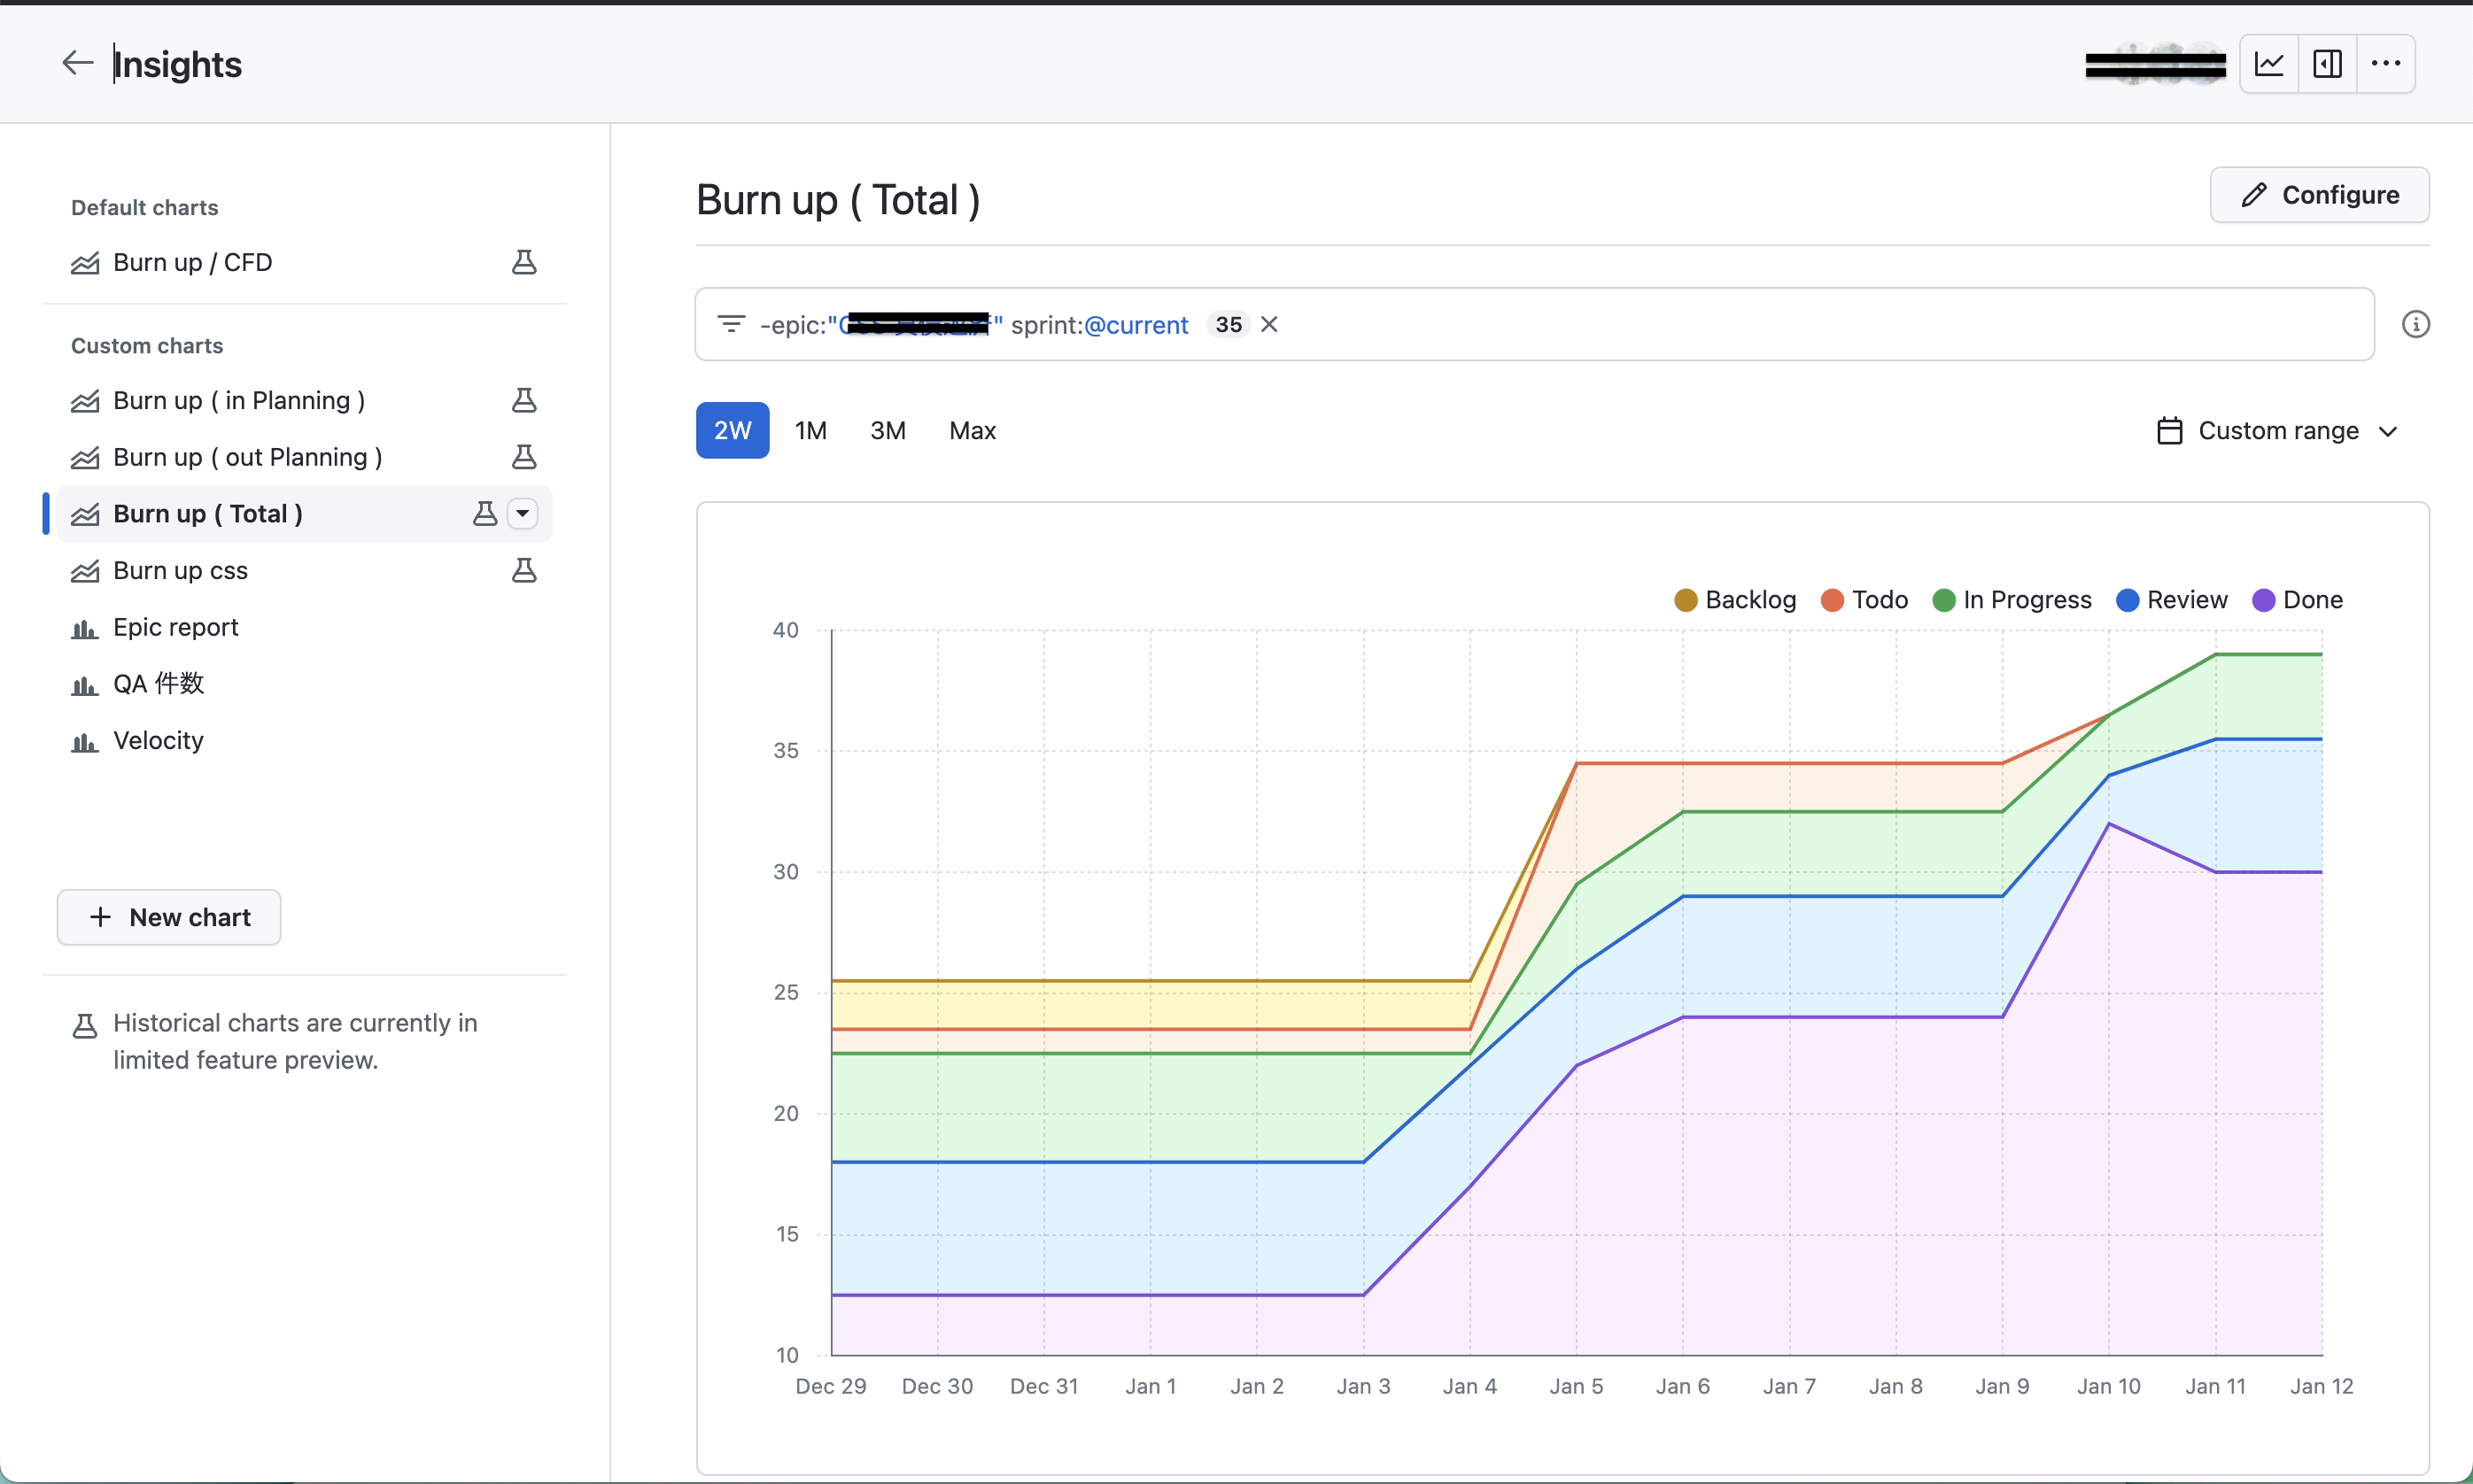The height and width of the screenshot is (1484, 2473).
Task: Open the three-dot more options menu
Action: [x=2386, y=64]
